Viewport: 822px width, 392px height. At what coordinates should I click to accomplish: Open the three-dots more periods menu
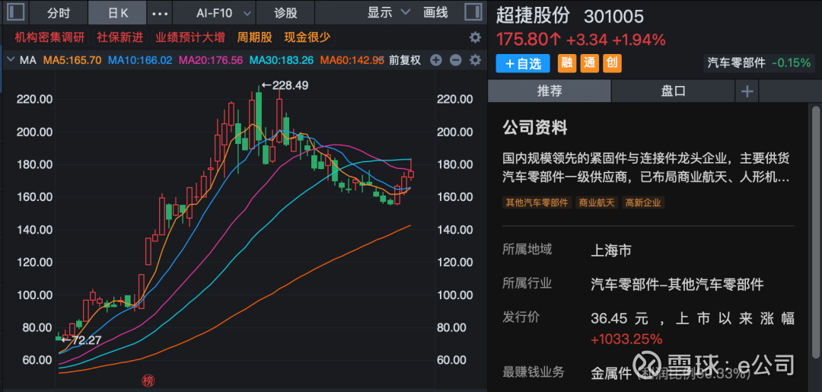(x=160, y=13)
